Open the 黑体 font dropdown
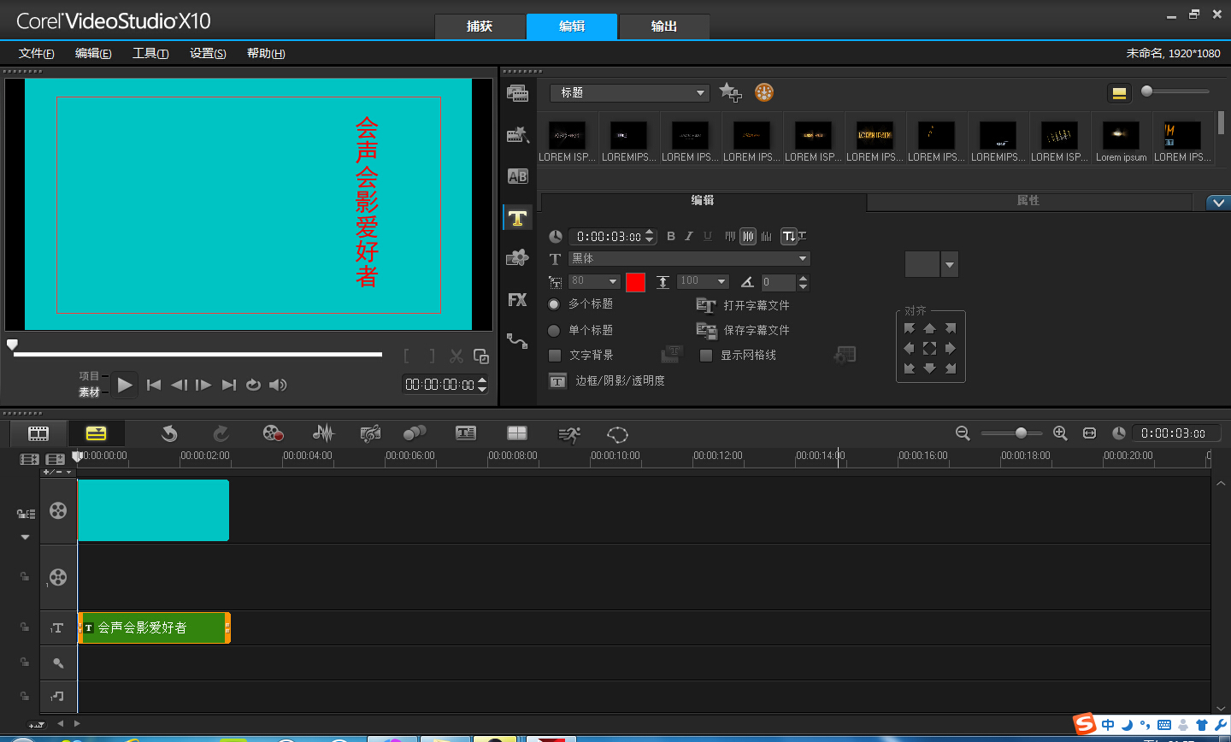Image resolution: width=1231 pixels, height=742 pixels. [x=689, y=258]
